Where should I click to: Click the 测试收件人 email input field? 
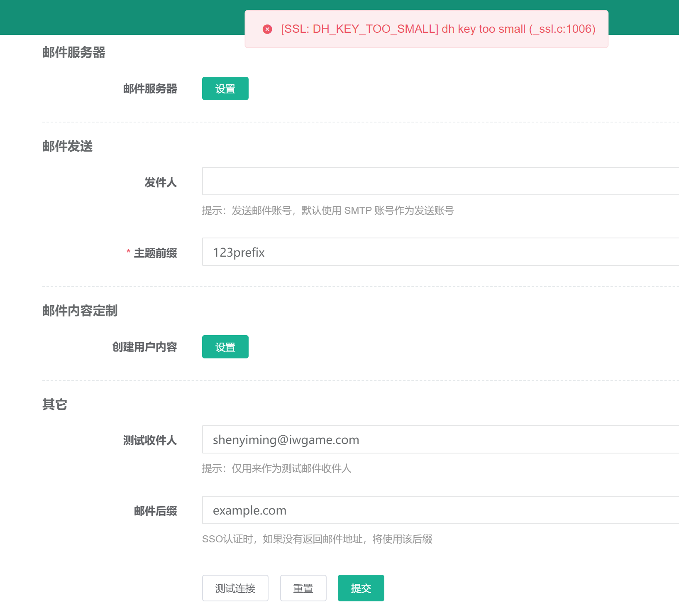click(440, 439)
